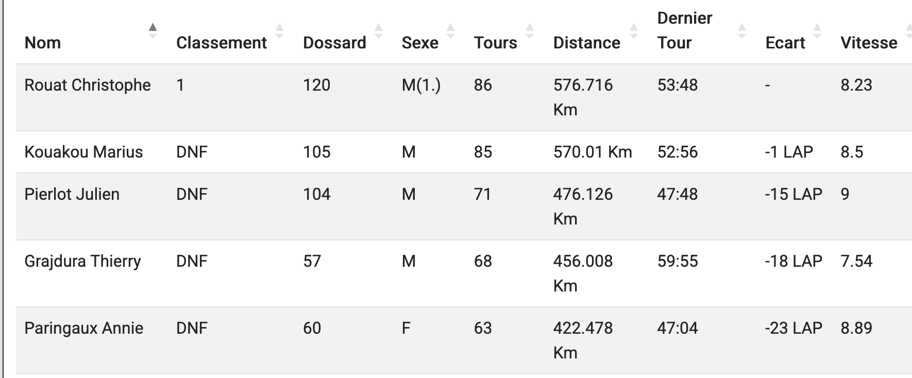Viewport: 912px width, 378px height.
Task: Click the Ecart column sort arrows
Action: pyautogui.click(x=817, y=31)
